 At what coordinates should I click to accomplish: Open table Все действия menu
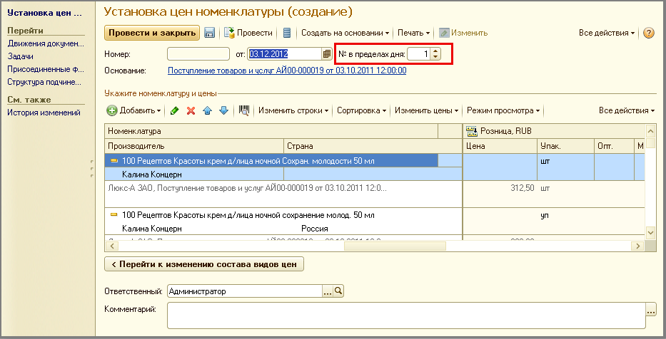pos(627,110)
